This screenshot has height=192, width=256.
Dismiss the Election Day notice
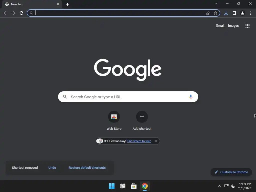(156, 141)
